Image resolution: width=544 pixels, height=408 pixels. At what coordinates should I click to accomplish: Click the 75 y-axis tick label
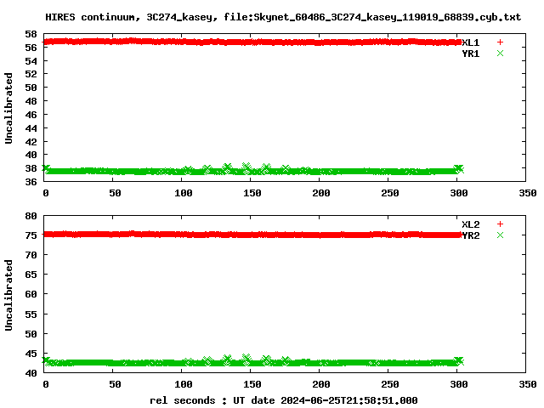click(x=31, y=235)
